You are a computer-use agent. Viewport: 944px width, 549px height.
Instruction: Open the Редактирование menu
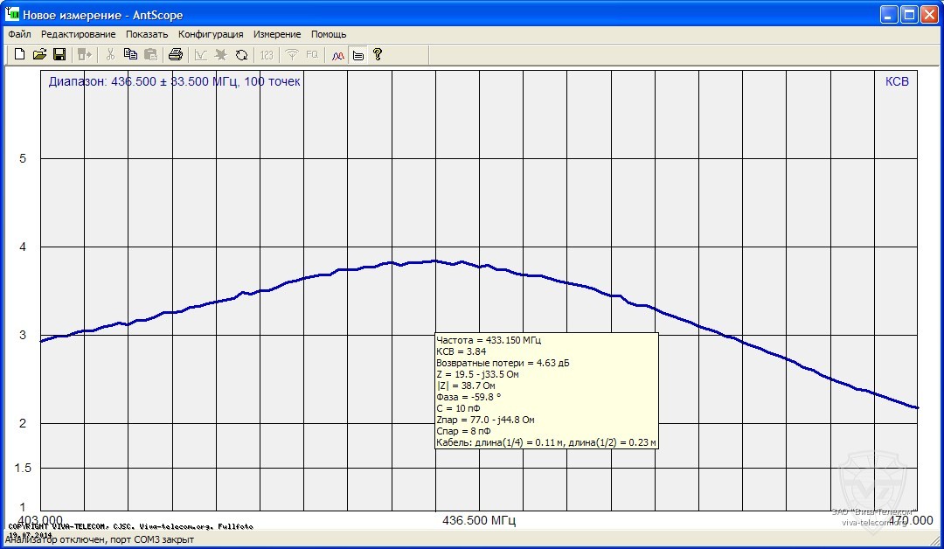tap(78, 34)
